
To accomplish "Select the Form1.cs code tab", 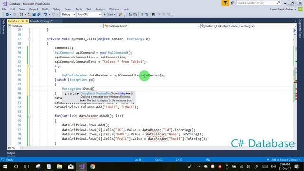I will (x=14, y=21).
